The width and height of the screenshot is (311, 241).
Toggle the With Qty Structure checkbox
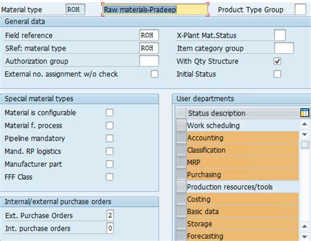coord(278,61)
